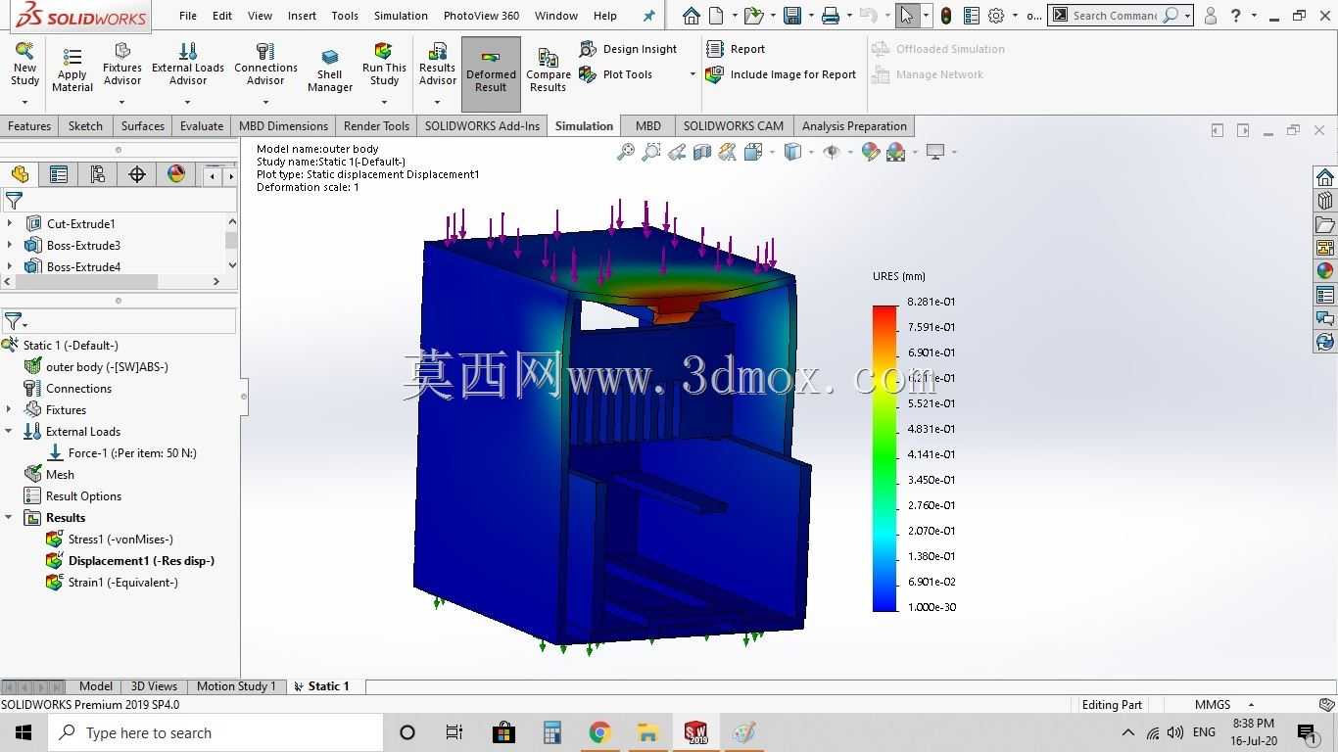
Task: Collapse External Loads folder
Action: pyautogui.click(x=10, y=431)
